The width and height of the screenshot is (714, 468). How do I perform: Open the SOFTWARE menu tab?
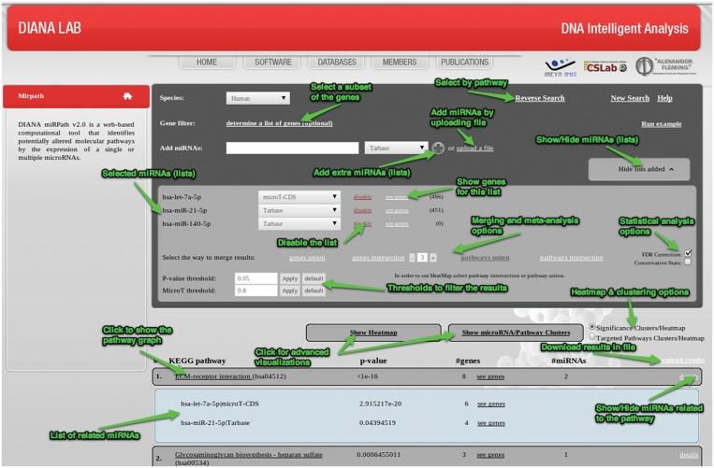[x=272, y=63]
